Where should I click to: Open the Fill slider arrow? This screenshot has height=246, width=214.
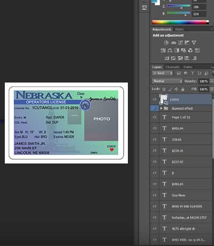click(211, 89)
